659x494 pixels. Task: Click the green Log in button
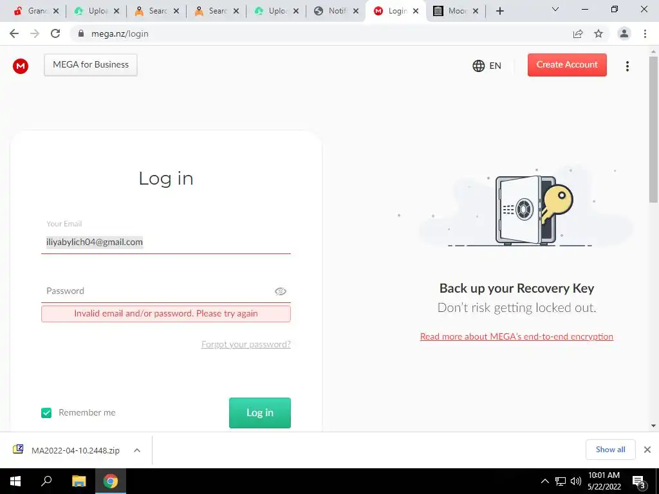260,413
